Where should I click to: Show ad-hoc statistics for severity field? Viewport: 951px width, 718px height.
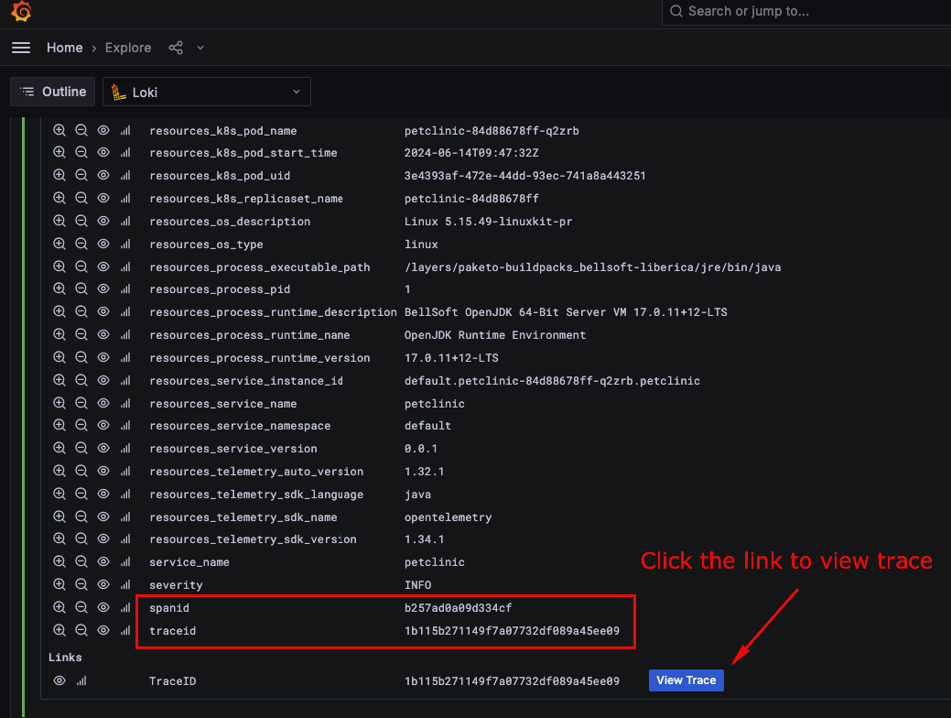[125, 585]
